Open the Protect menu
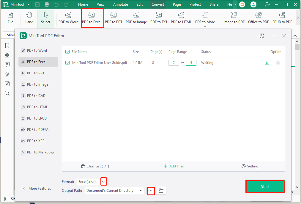 pos(195,4)
